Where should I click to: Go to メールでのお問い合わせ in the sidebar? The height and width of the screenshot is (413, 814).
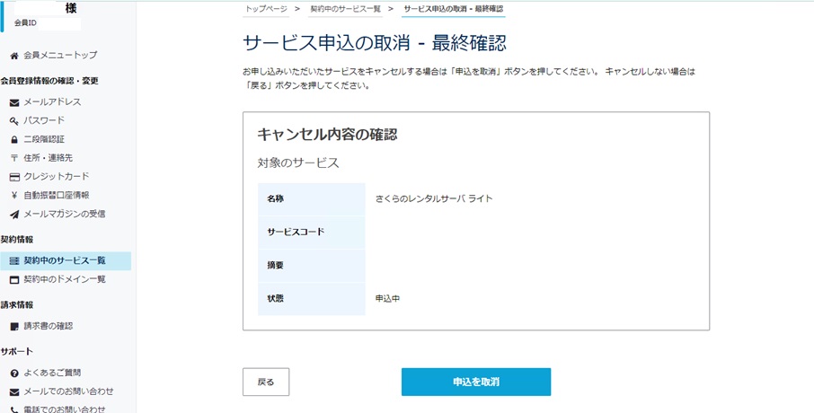pos(68,391)
